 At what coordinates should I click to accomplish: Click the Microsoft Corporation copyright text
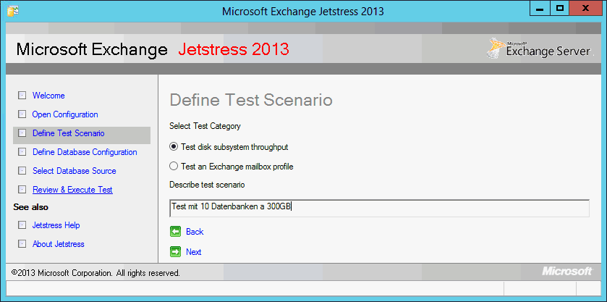[95, 273]
